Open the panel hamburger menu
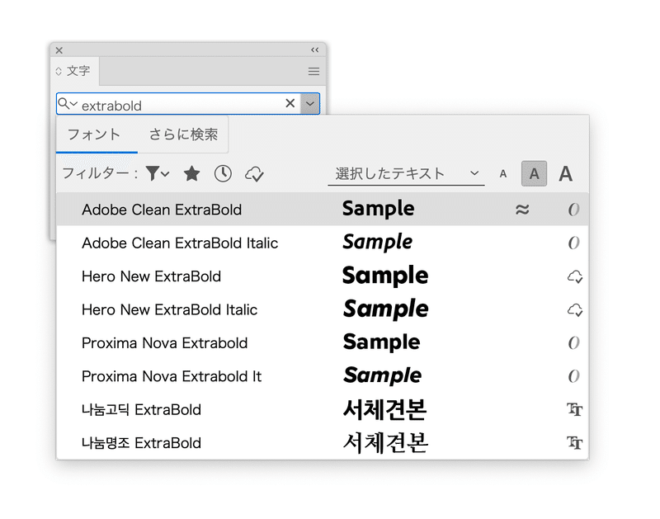Image resolution: width=660 pixels, height=519 pixels. click(x=313, y=71)
